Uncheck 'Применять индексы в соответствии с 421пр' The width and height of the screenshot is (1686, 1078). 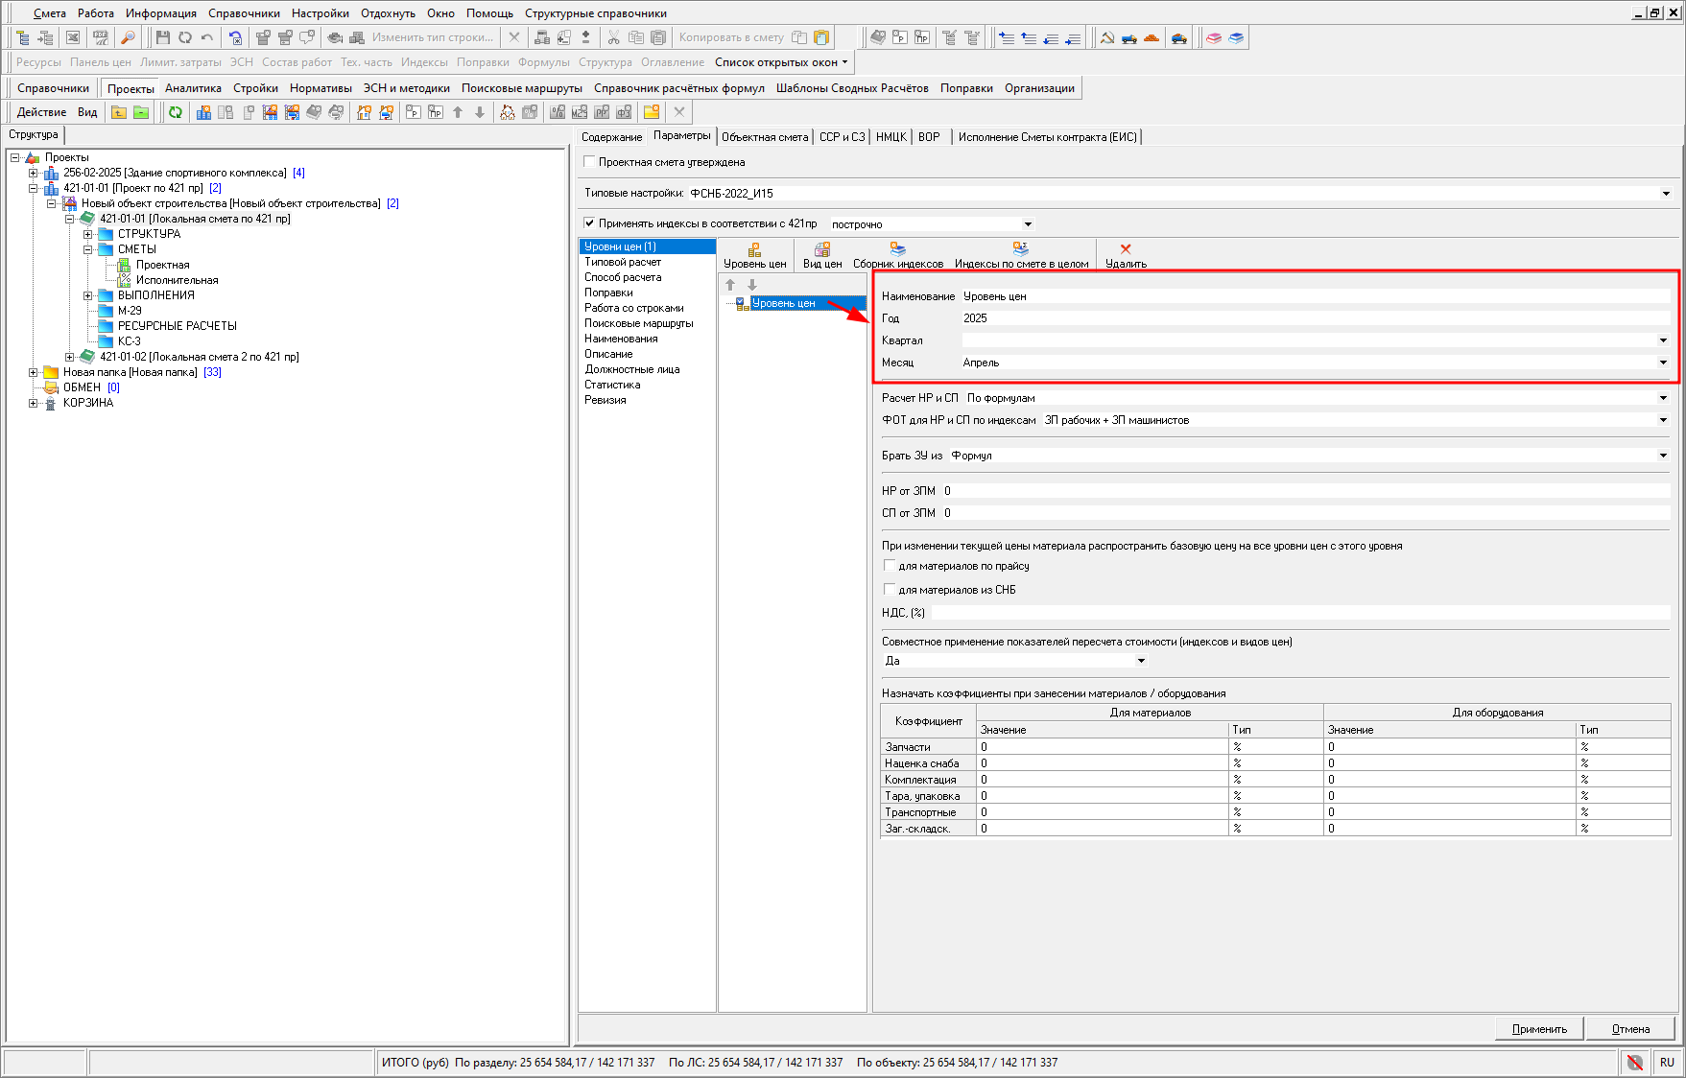click(x=589, y=223)
